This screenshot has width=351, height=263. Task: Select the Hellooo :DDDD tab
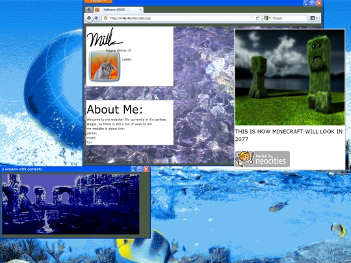[x=118, y=10]
